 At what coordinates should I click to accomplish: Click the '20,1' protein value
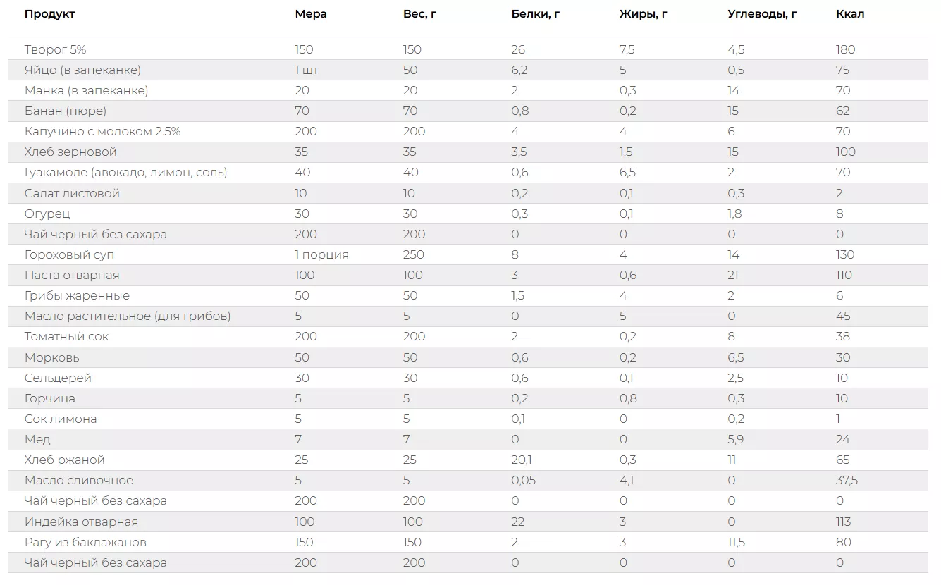pos(522,460)
